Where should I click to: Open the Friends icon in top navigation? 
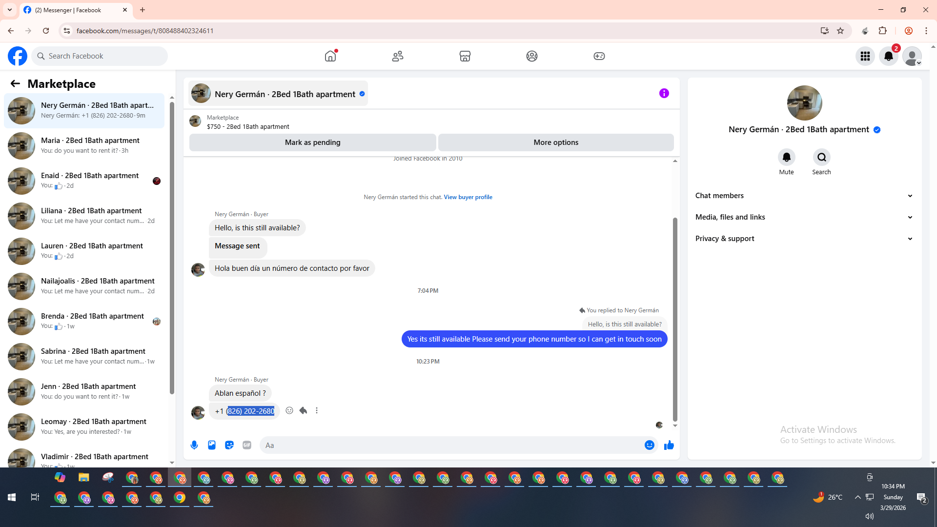point(398,56)
